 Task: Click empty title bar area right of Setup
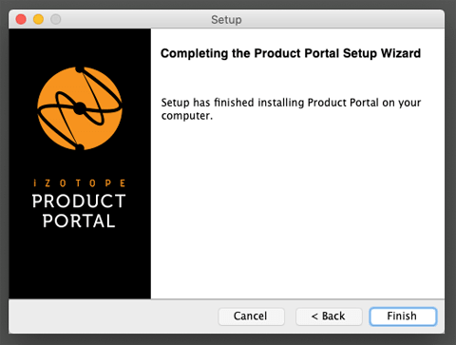tap(342, 19)
